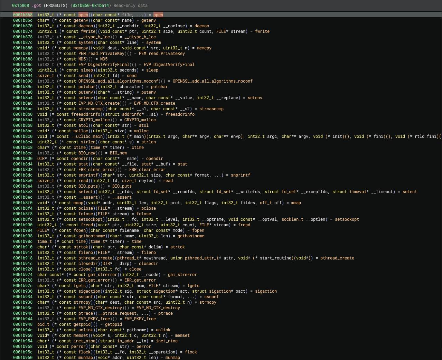Click strncpy symbol reference
This screenshot has height=360, width=442.
click(208, 302)
